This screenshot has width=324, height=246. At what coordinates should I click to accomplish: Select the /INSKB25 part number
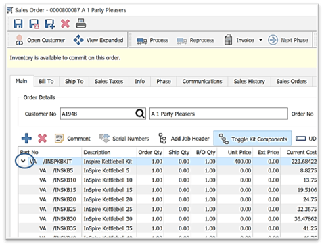(64, 209)
